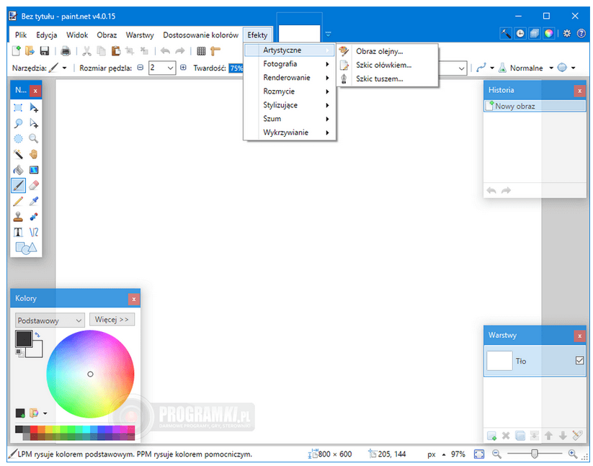Select the Magic Wand tool
The image size is (593, 466).
coord(18,154)
